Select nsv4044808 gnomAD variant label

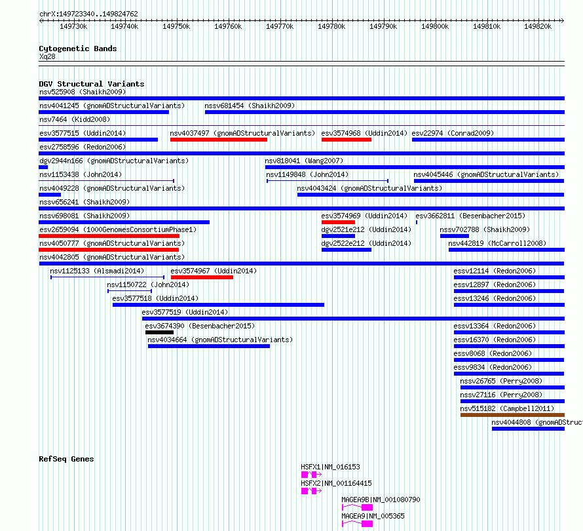(x=537, y=422)
